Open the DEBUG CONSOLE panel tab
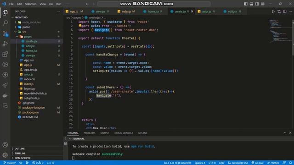This screenshot has width=294, height=165. tap(124, 133)
